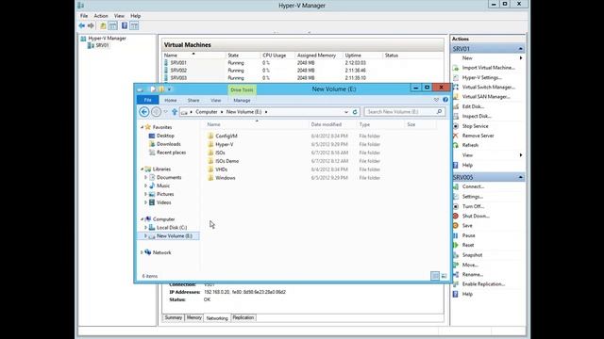Select Recent places in Favorites

tap(171, 153)
